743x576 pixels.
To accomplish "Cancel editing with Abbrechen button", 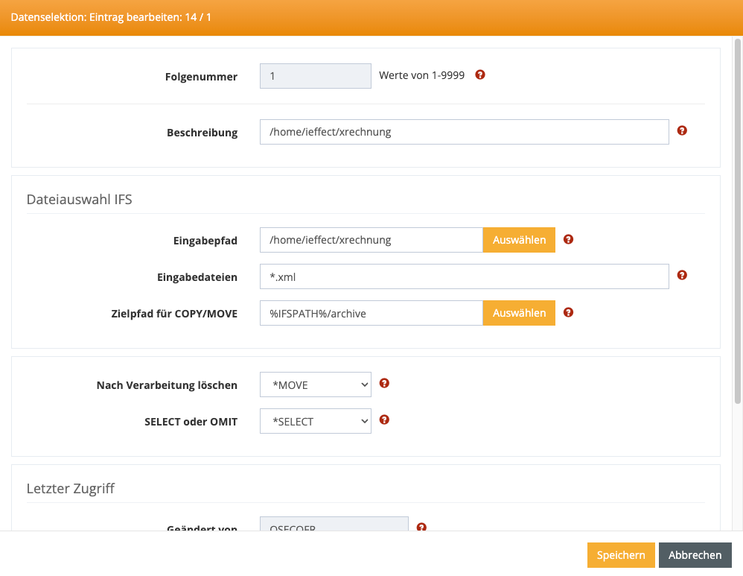I will click(695, 555).
